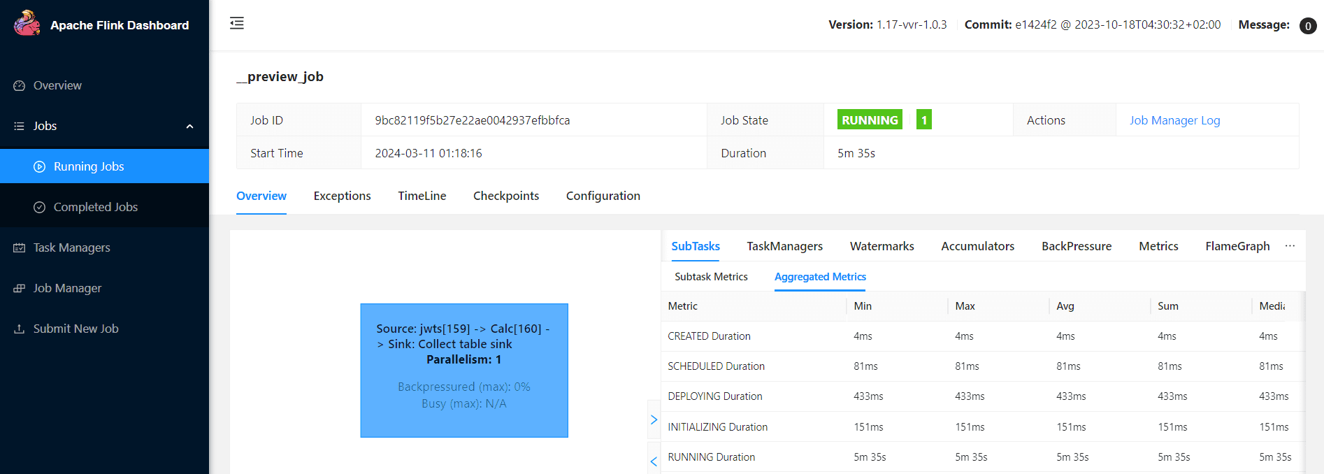The height and width of the screenshot is (474, 1324).
Task: Switch to the Exceptions tab
Action: [342, 196]
